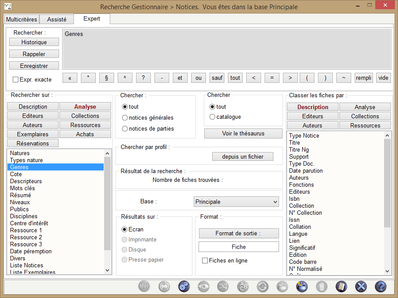Click the greyed eye view icon
The image size is (398, 298).
coord(203,287)
